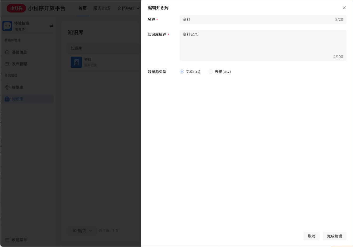This screenshot has height=247, width=353.
Task: Click the 资料 knowledge base thumbnail icon
Action: pos(76,62)
